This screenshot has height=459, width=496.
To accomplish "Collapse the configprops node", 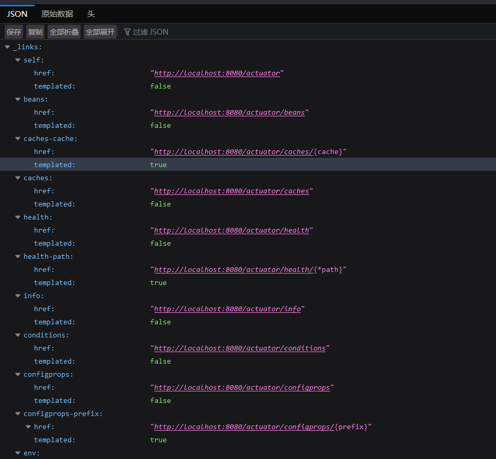I will tap(18, 374).
